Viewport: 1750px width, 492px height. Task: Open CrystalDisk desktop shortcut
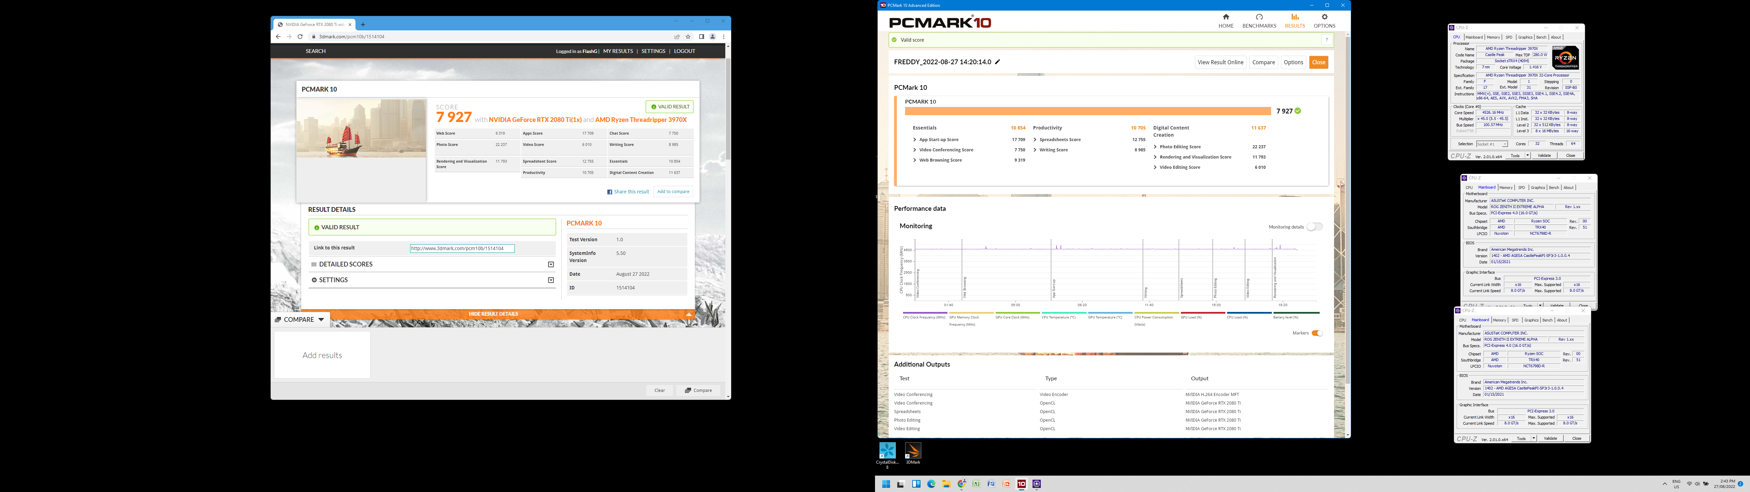(x=887, y=455)
